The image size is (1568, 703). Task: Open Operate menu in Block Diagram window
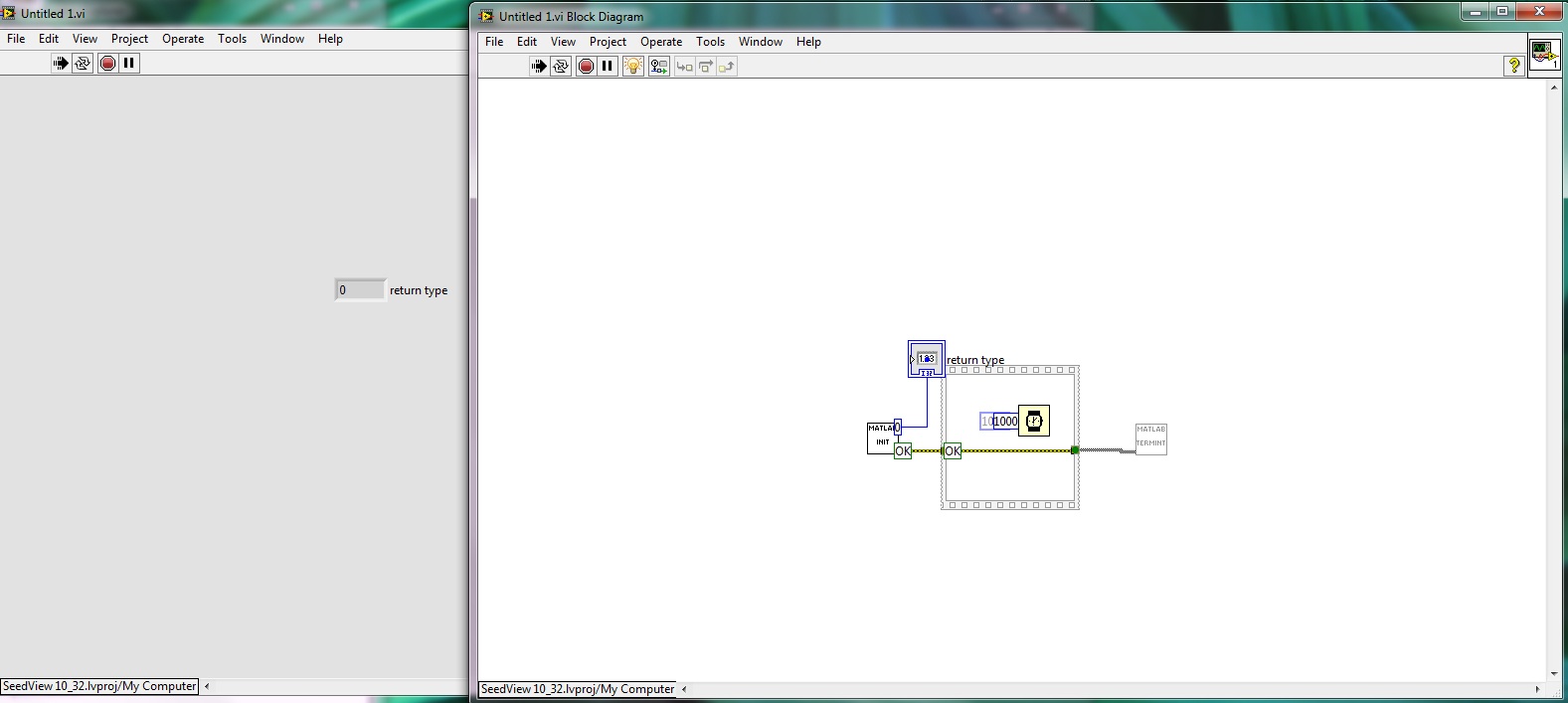point(661,42)
